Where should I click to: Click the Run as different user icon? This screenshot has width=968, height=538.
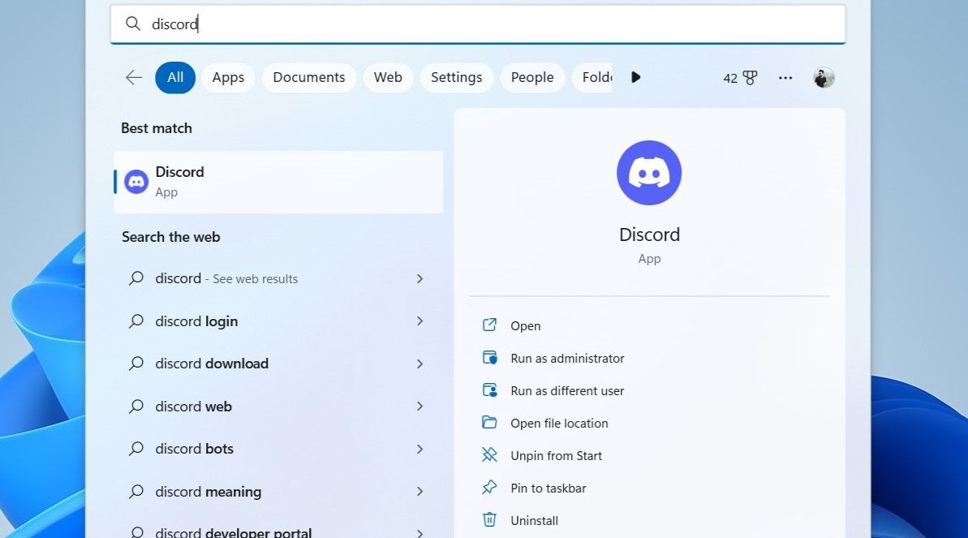tap(489, 390)
